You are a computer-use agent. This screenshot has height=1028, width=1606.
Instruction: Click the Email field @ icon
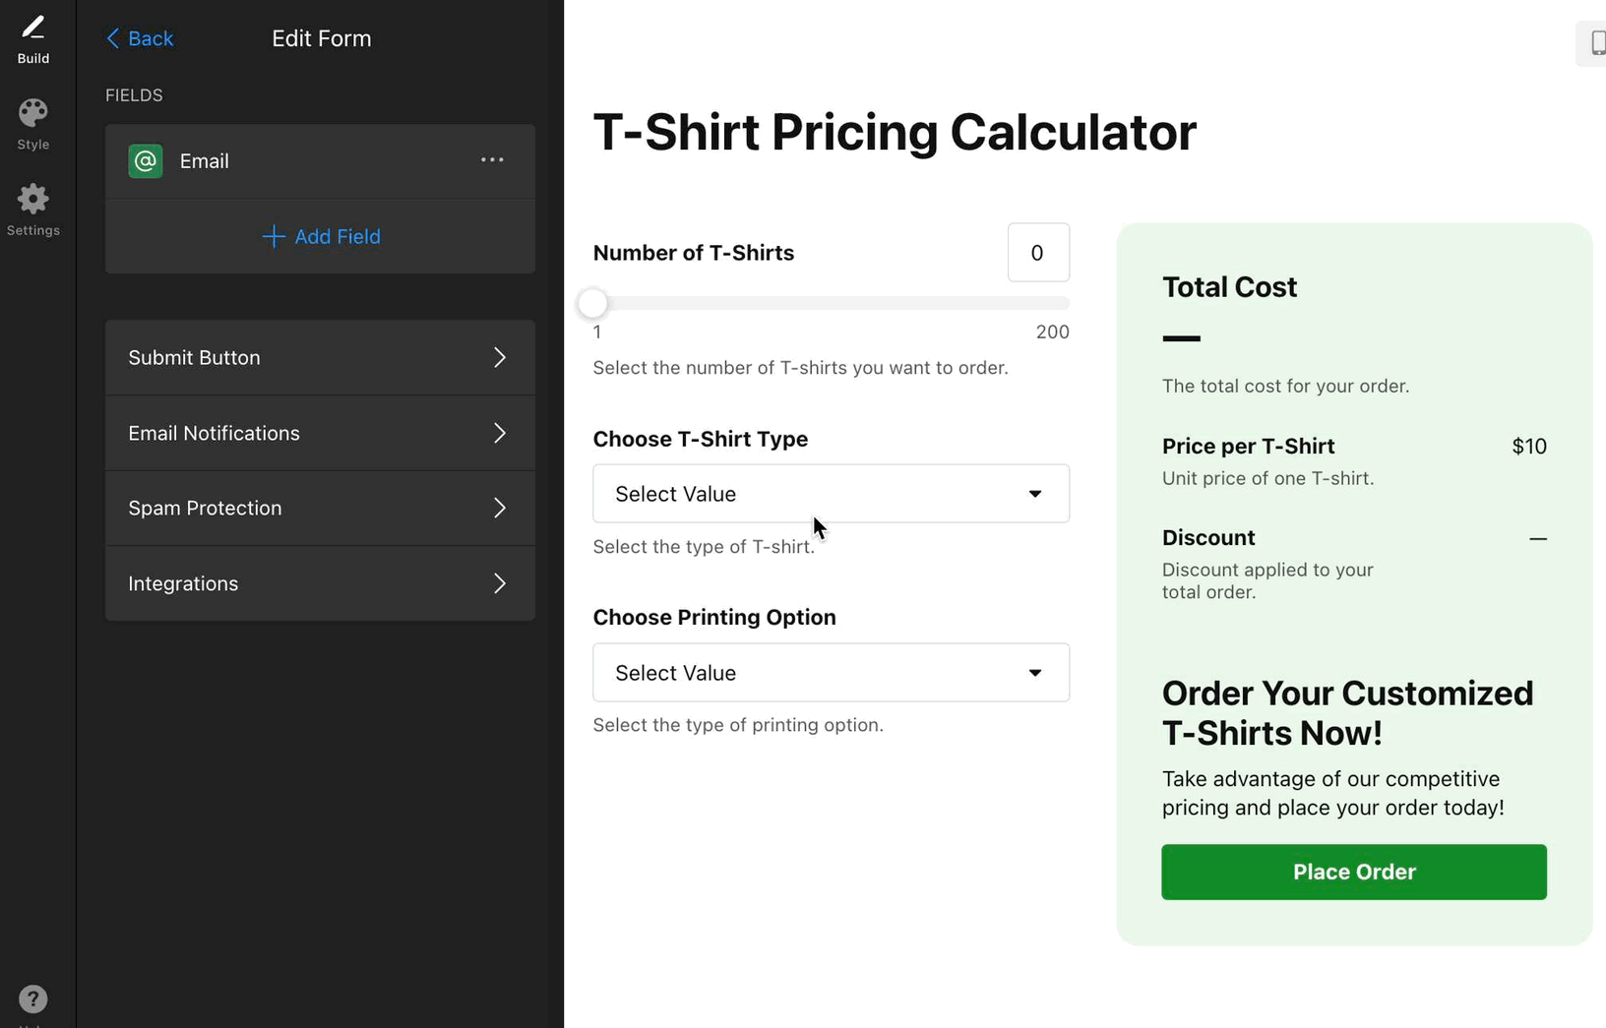click(146, 161)
